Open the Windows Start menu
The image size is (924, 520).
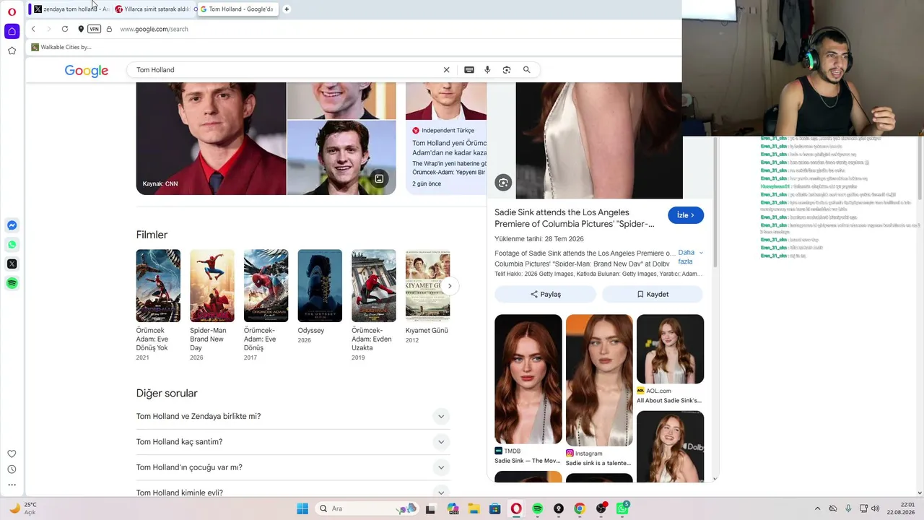[302, 508]
